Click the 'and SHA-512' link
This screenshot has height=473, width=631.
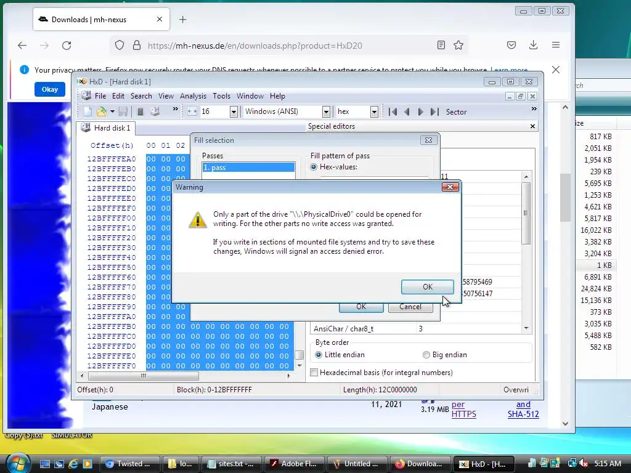click(523, 410)
